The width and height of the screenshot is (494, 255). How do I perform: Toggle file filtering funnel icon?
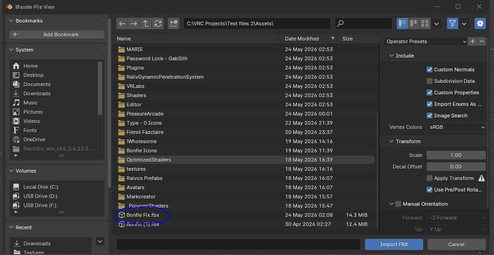[453, 23]
